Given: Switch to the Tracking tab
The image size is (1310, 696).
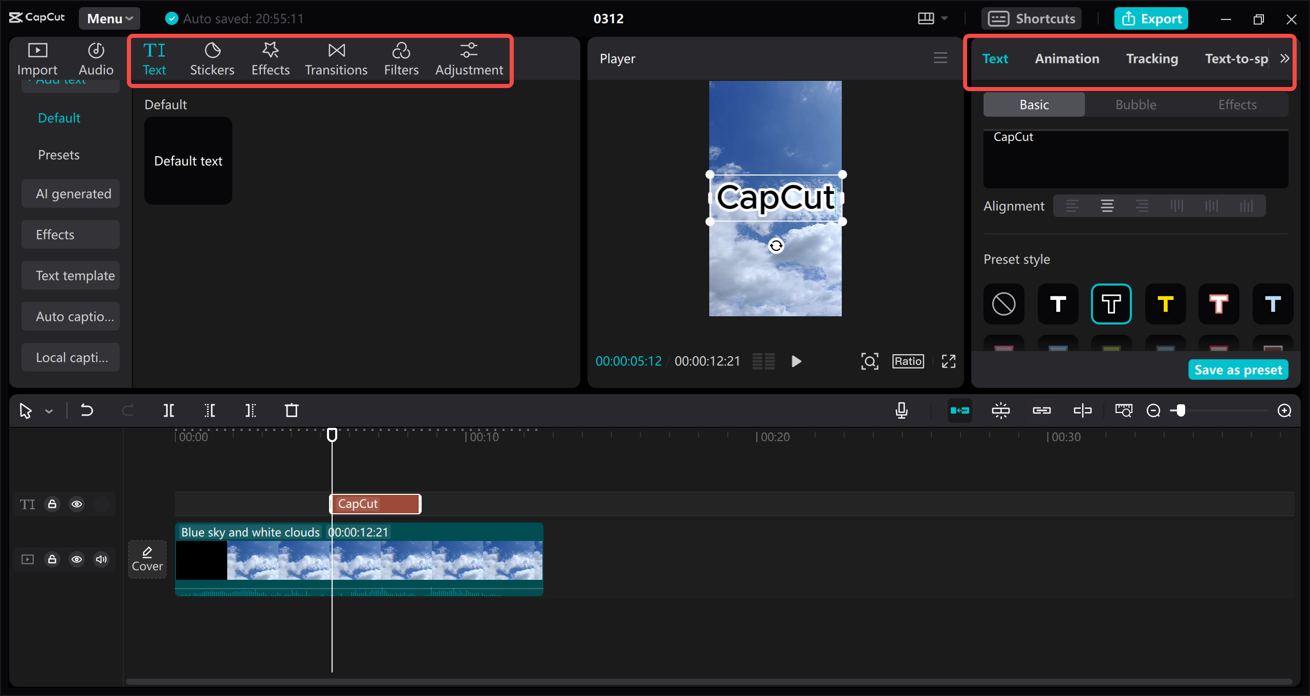Looking at the screenshot, I should click(x=1152, y=58).
